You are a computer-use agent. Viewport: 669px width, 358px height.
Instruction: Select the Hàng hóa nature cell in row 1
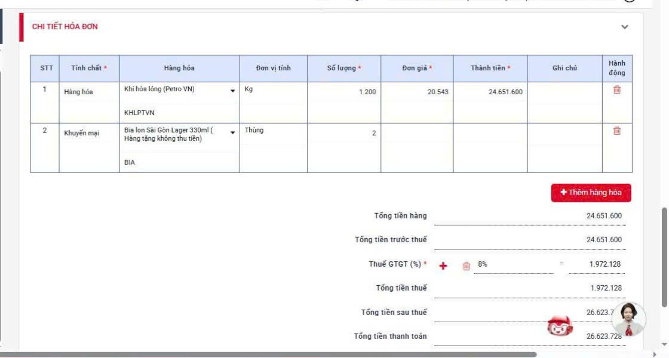89,92
